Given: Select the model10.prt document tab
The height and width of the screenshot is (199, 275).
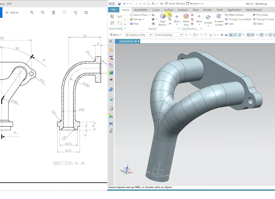Looking at the screenshot, I should tap(127, 41).
